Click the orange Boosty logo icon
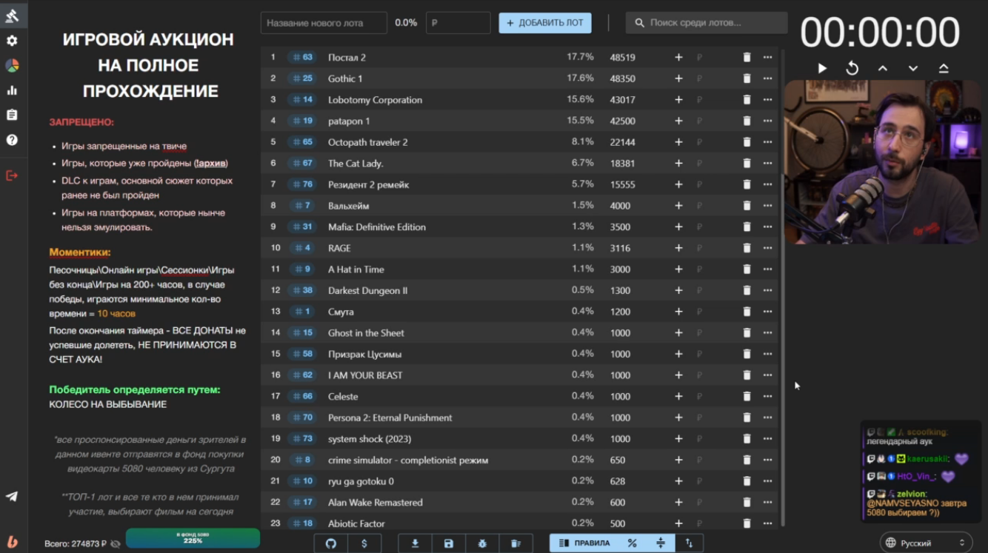 click(x=12, y=541)
